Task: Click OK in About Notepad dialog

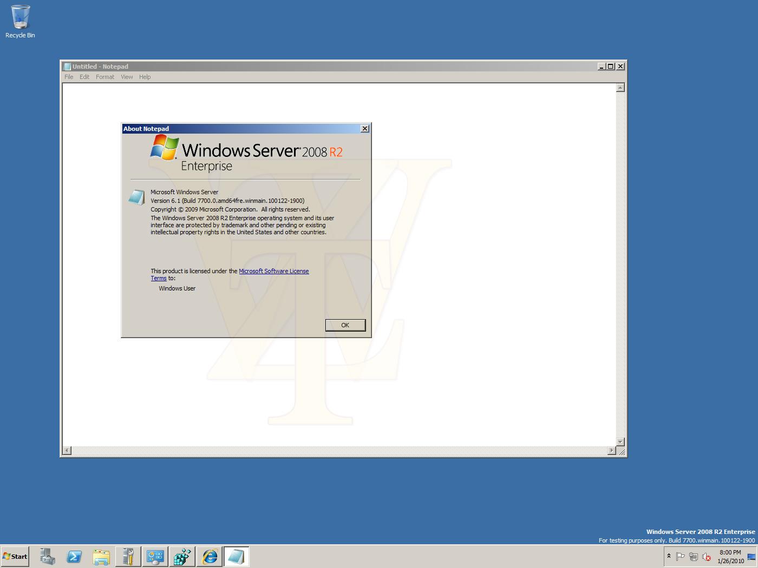Action: pyautogui.click(x=345, y=325)
